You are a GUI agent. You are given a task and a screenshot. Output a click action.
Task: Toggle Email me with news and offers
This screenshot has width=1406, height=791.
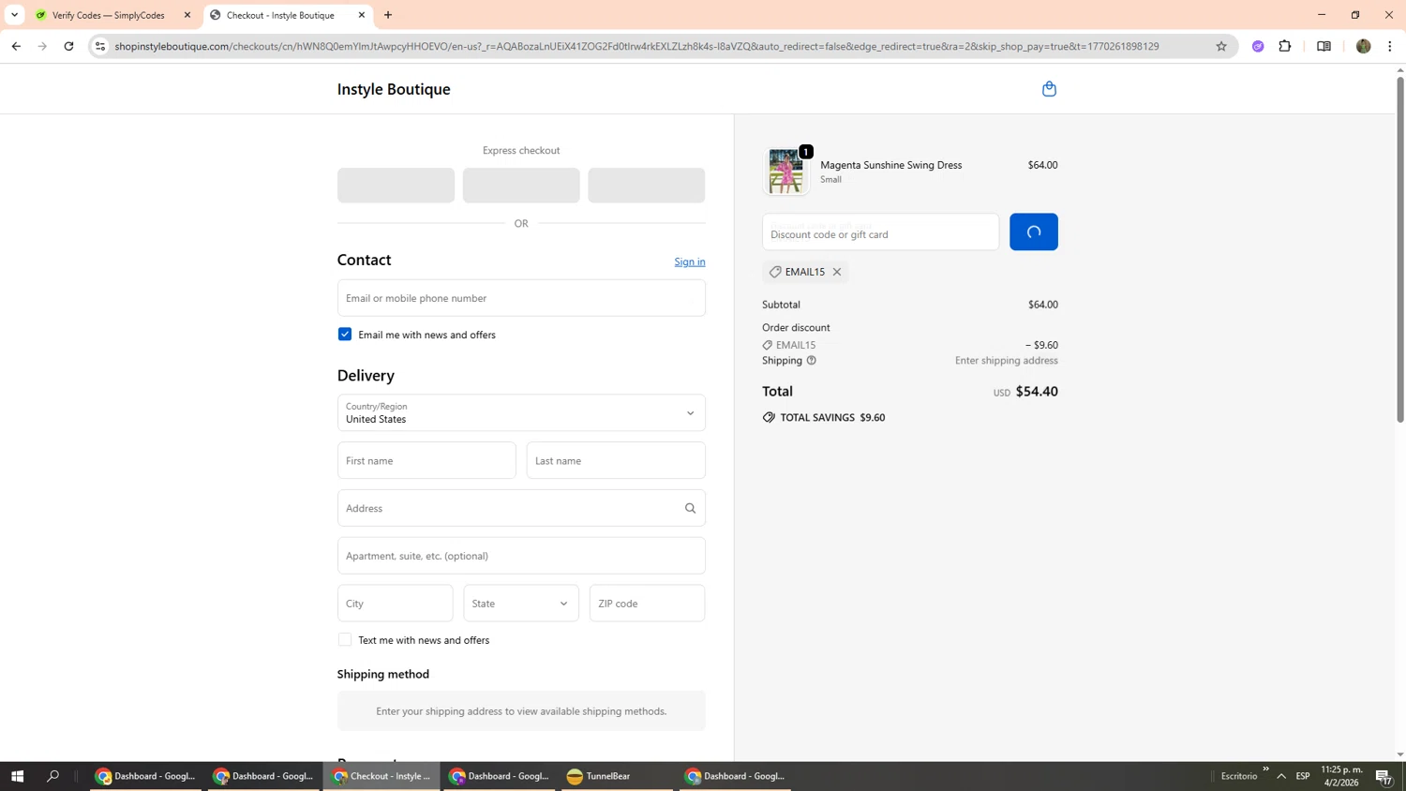coord(345,335)
